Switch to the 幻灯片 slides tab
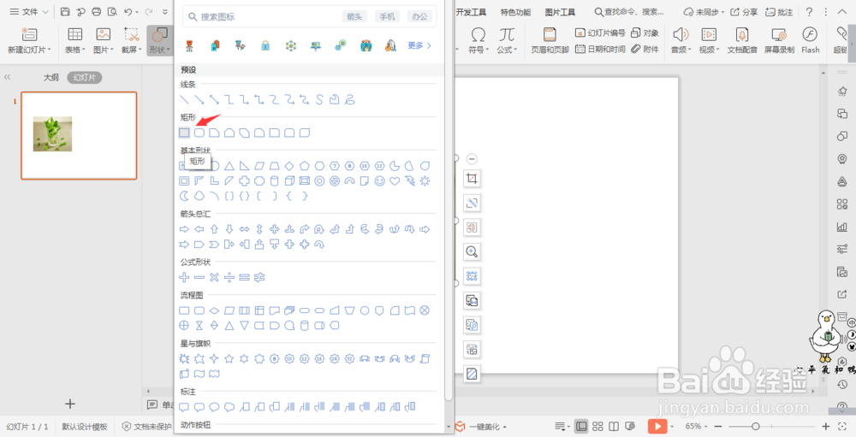856x437 pixels. pos(85,78)
